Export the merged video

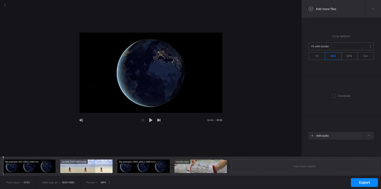(x=364, y=182)
